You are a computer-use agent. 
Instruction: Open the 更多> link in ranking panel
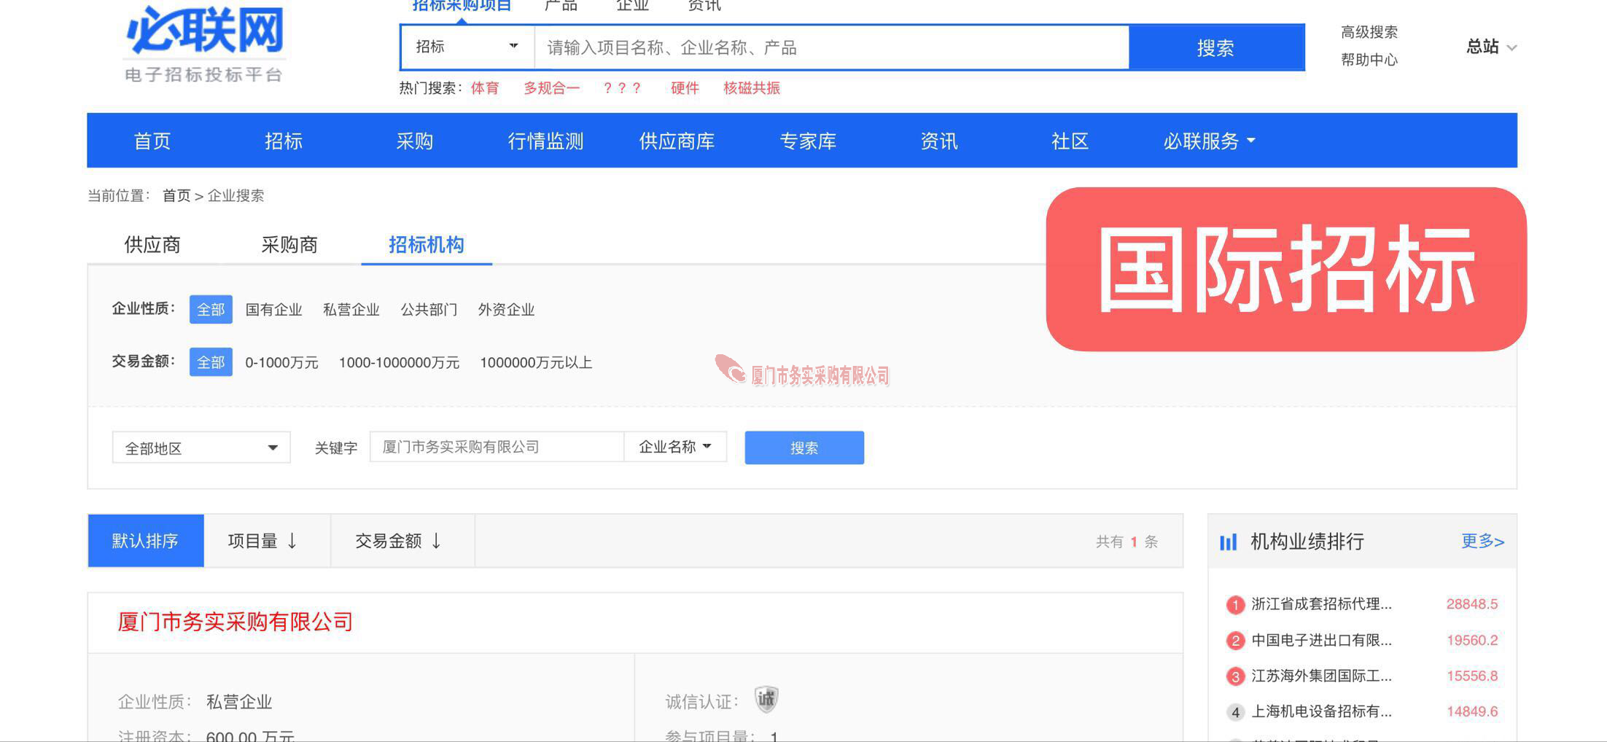[x=1482, y=541]
